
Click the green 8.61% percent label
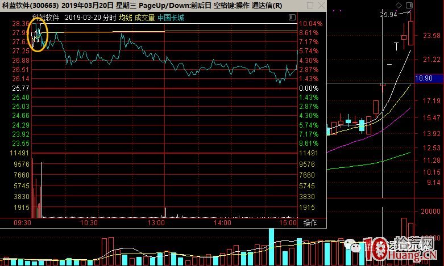click(x=309, y=143)
